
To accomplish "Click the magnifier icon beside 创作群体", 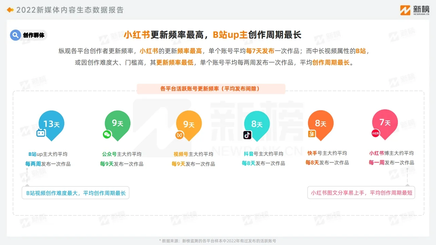I will (x=15, y=35).
